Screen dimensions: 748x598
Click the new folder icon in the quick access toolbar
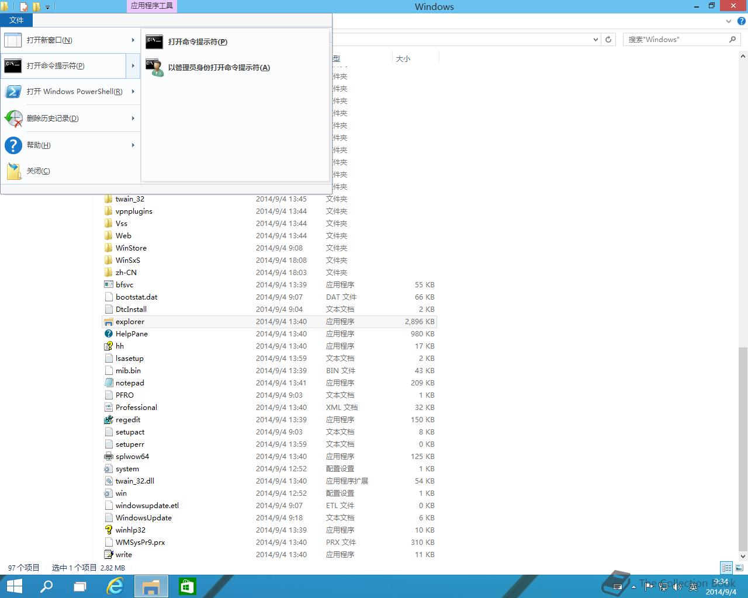(36, 7)
